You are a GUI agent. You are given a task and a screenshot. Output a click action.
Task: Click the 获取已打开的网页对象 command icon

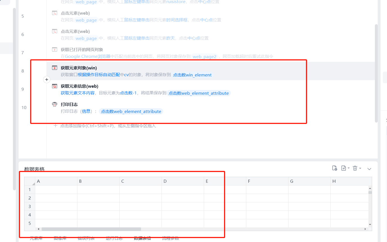click(x=55, y=49)
